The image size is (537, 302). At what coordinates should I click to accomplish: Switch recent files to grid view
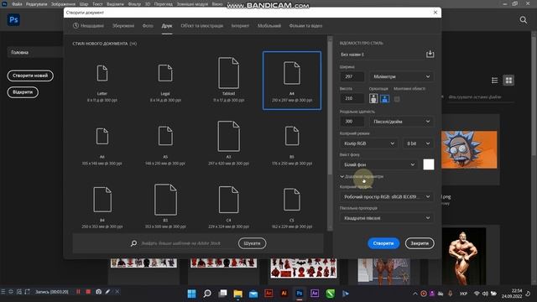coord(508,81)
